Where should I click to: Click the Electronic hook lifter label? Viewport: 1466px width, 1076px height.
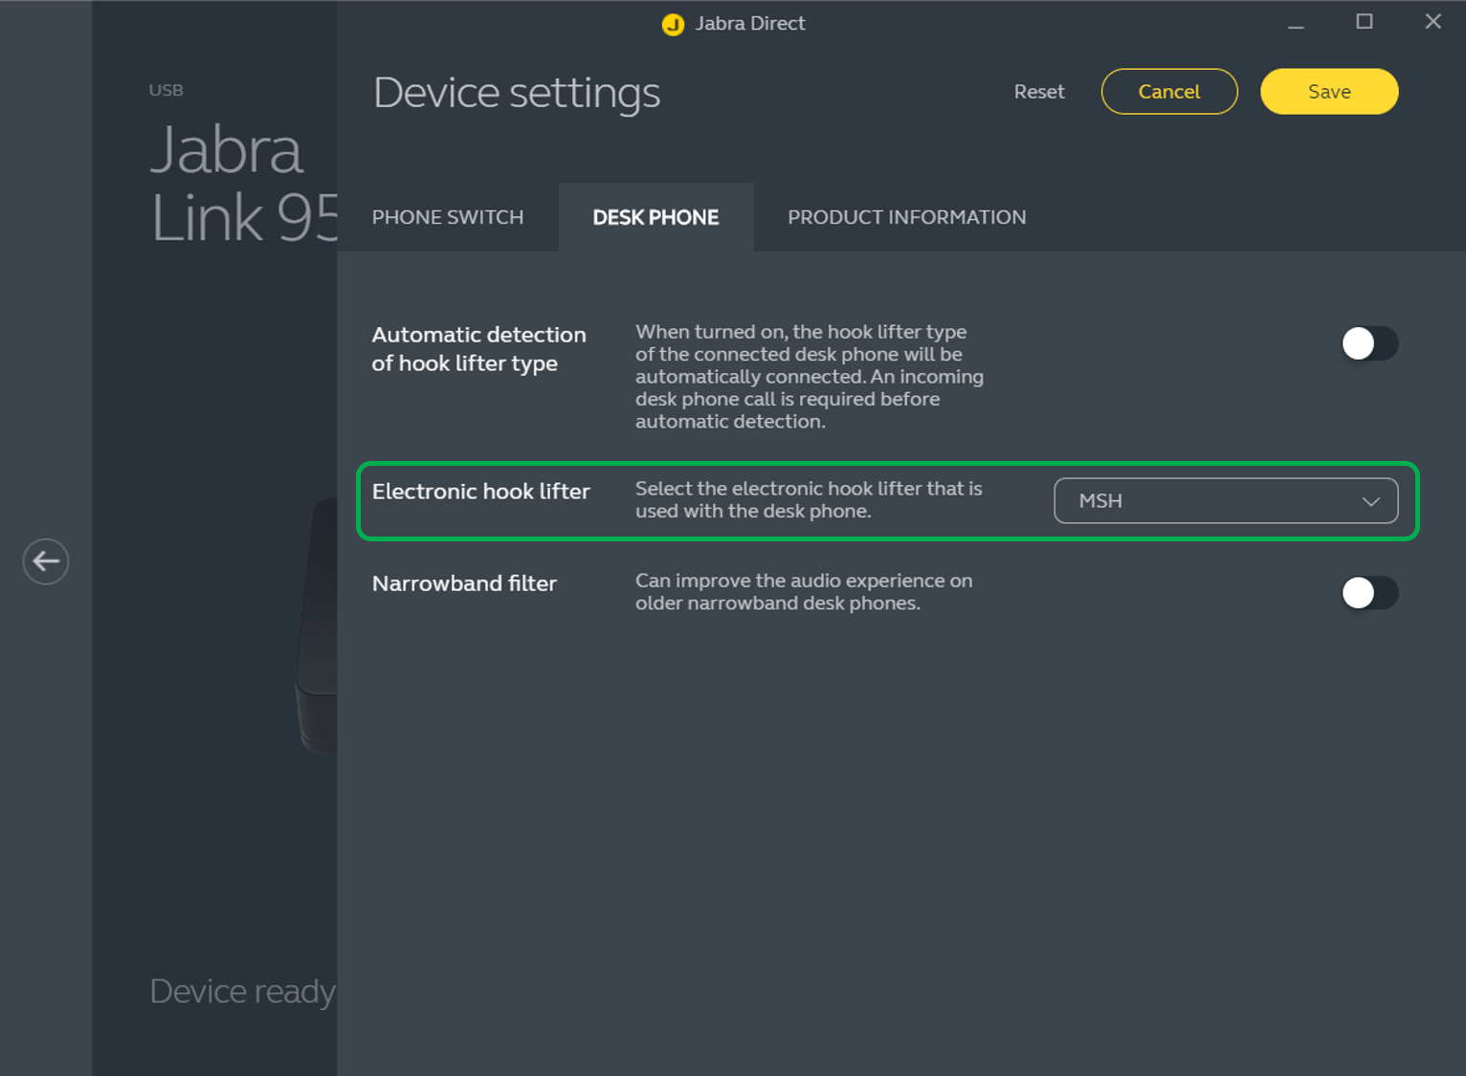coord(480,492)
